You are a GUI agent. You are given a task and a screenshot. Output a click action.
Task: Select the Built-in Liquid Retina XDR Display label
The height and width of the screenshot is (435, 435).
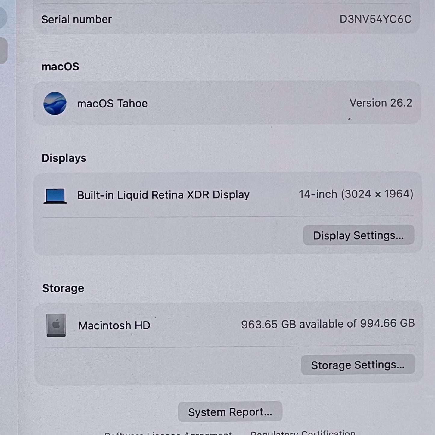[163, 195]
